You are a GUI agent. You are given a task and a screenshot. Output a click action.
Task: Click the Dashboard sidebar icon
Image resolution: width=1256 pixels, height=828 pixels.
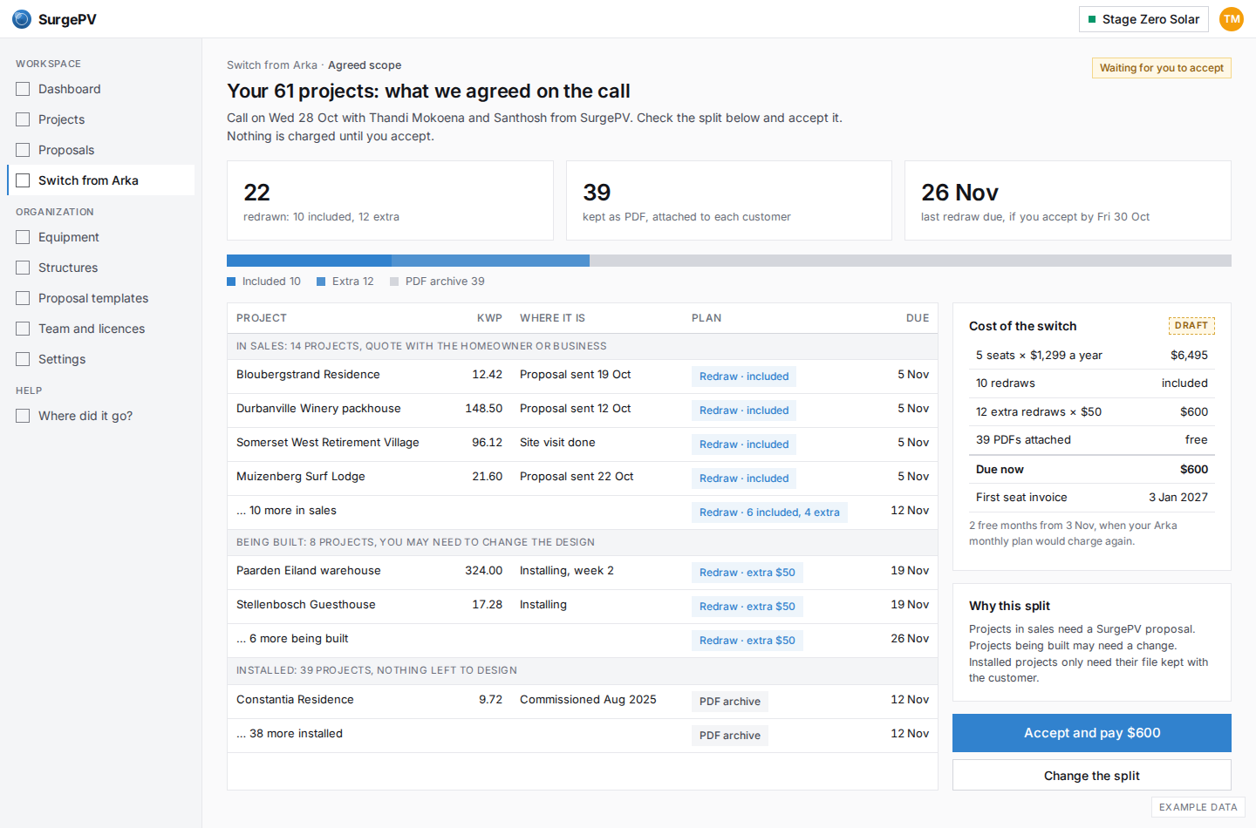(x=23, y=89)
